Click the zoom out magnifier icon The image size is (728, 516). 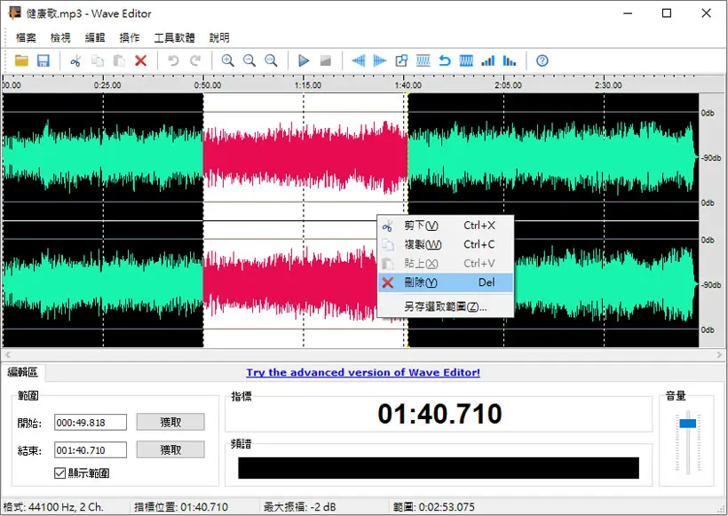(249, 60)
